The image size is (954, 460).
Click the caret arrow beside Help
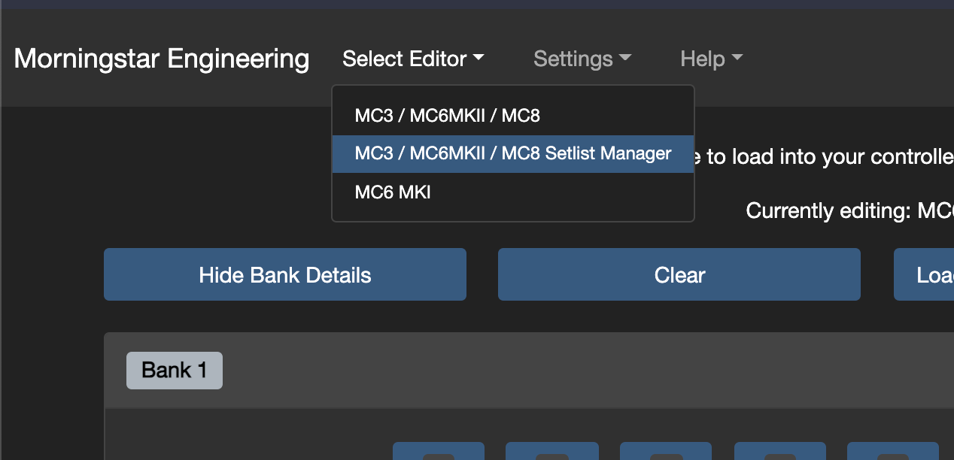pyautogui.click(x=737, y=59)
